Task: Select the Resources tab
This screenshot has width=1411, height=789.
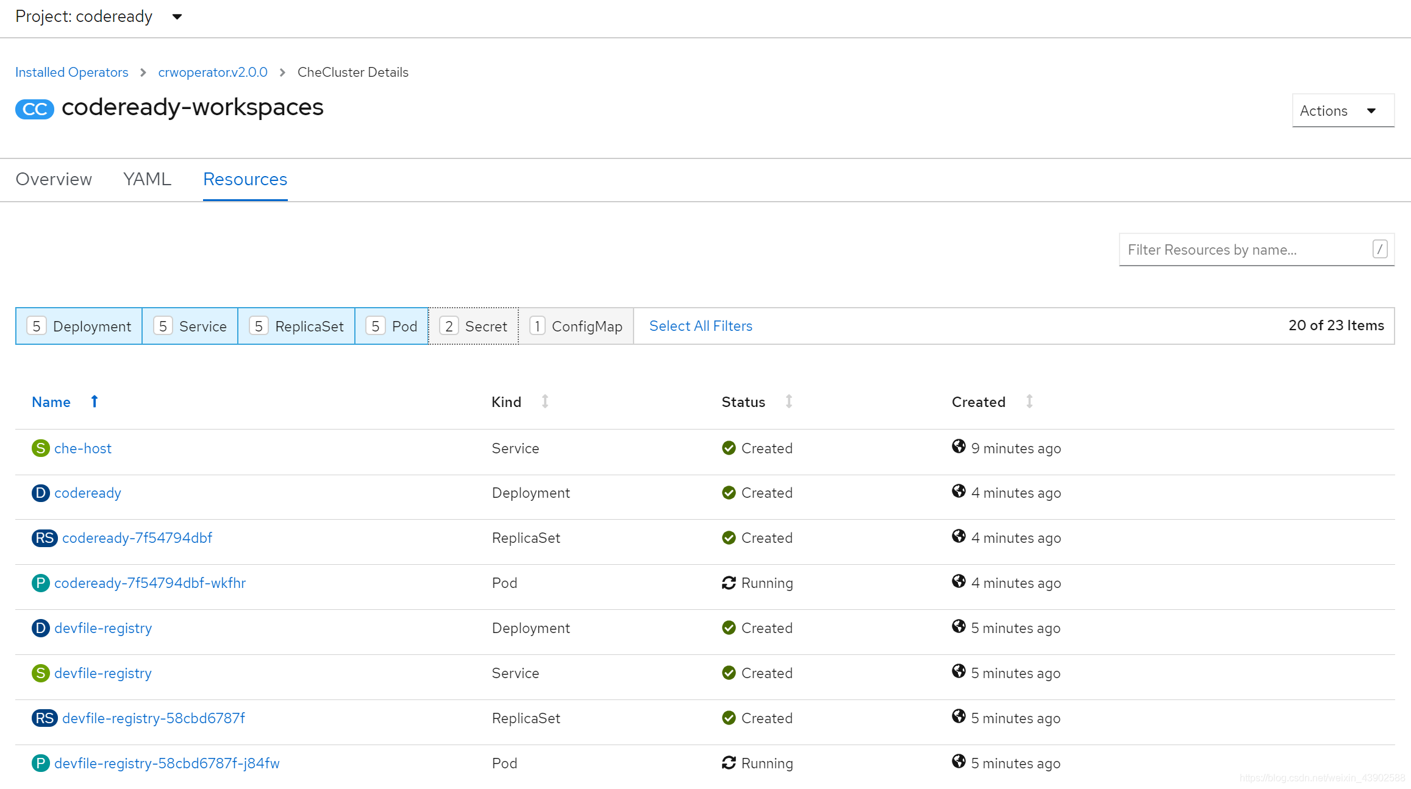Action: (x=245, y=179)
